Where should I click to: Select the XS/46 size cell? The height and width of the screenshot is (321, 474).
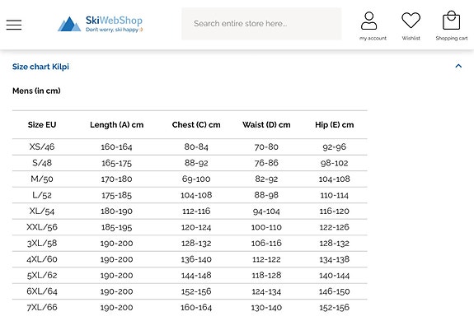tap(42, 147)
